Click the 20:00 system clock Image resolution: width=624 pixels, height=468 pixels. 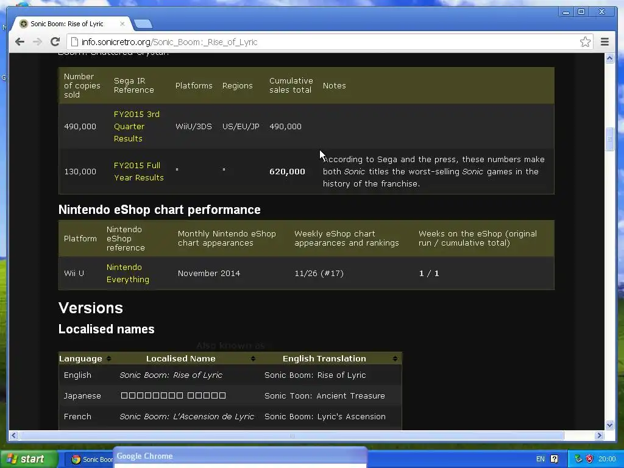pos(607,459)
